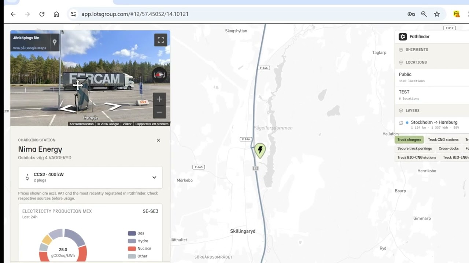Click the route icon beside Stockholm → Hamburg
469x263 pixels.
(x=401, y=123)
